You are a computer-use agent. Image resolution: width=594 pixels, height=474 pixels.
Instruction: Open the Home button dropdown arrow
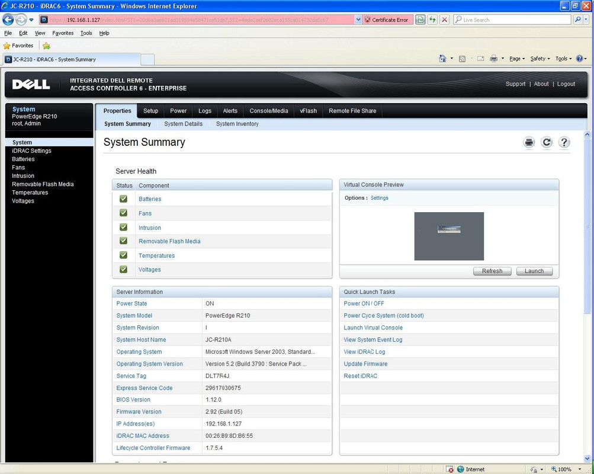pyautogui.click(x=451, y=59)
